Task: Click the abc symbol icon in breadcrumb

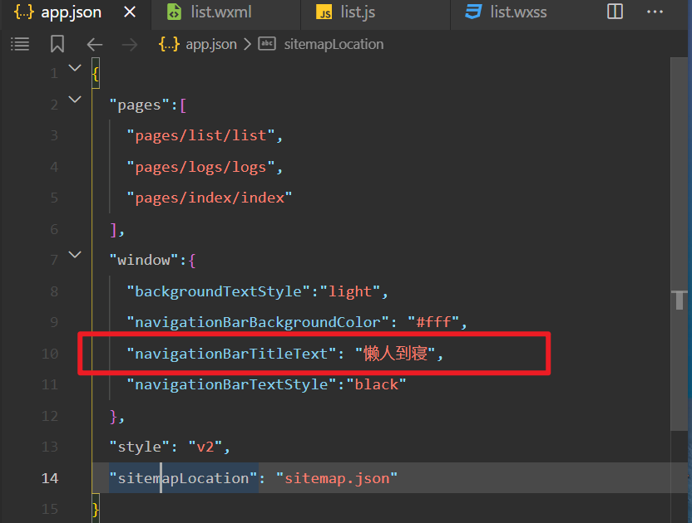Action: click(267, 44)
